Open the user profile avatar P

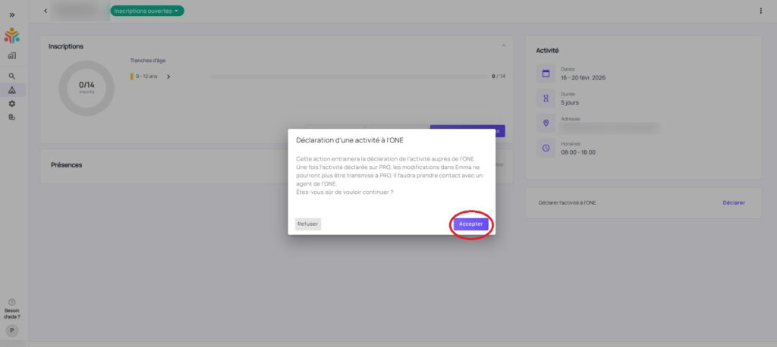12,331
